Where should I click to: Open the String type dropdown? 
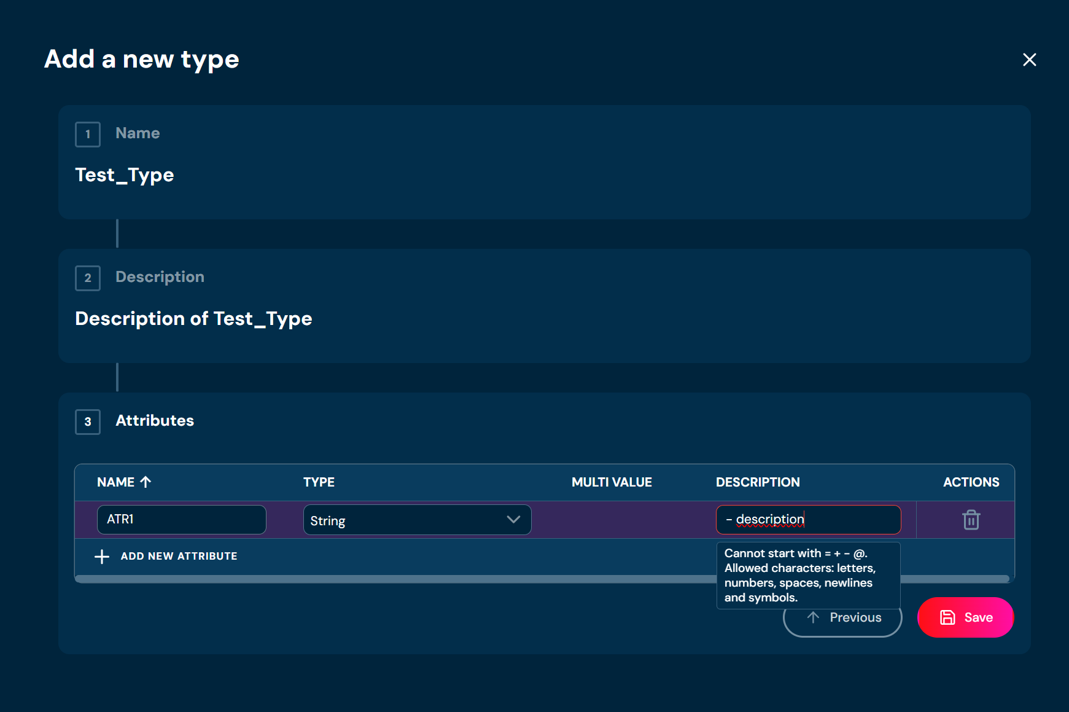[x=417, y=520]
